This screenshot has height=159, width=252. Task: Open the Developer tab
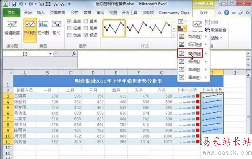129,13
